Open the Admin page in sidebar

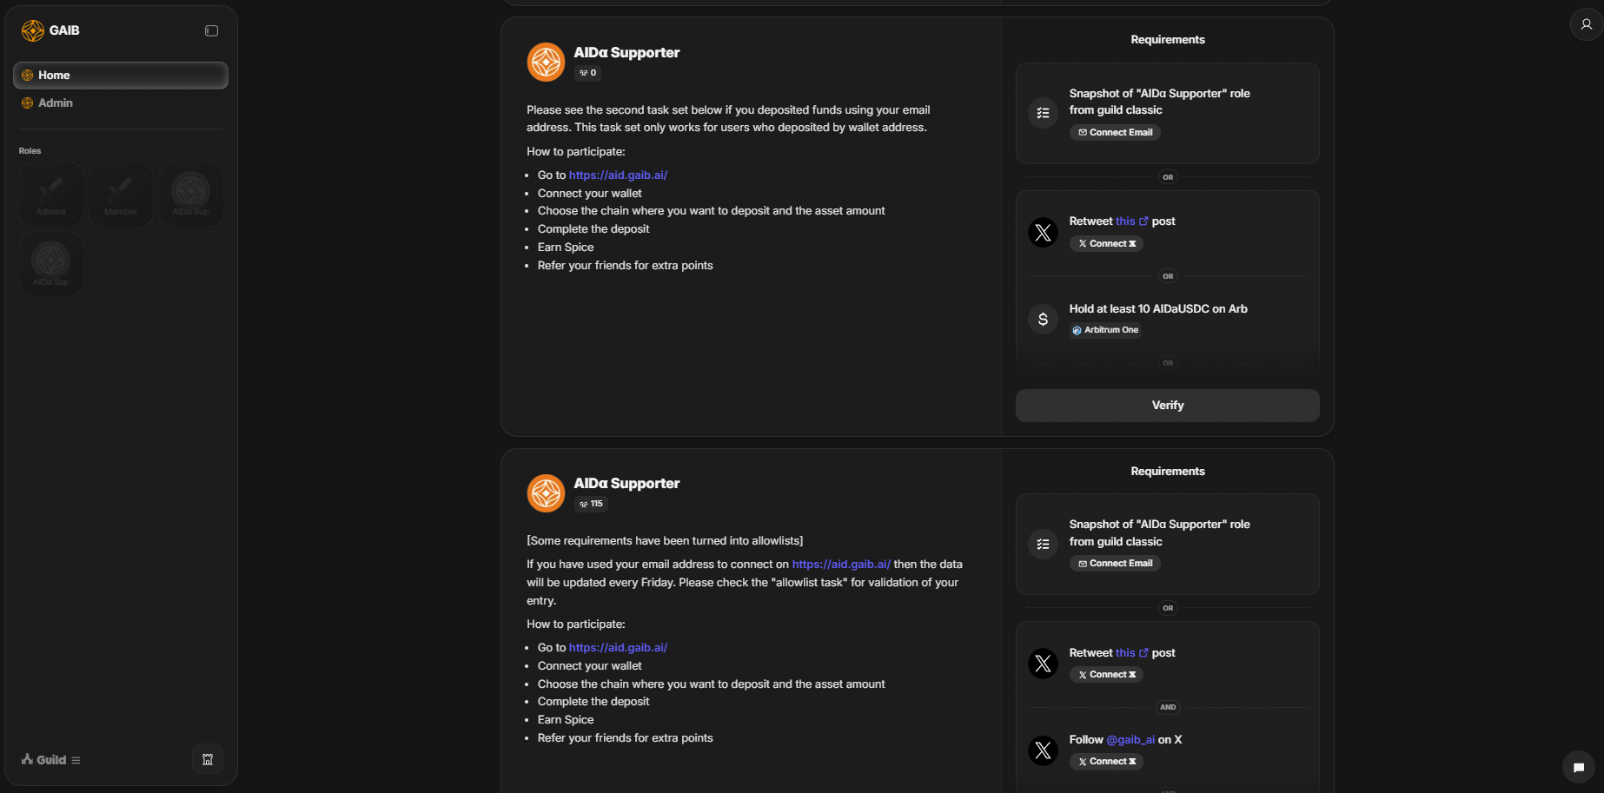[x=56, y=102]
